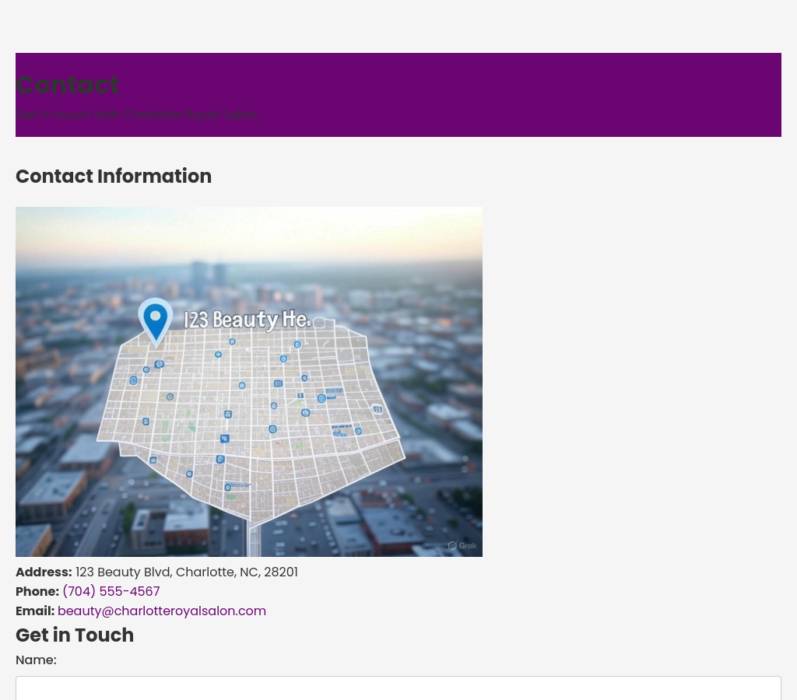Image resolution: width=797 pixels, height=700 pixels.
Task: Click the large blue map pin icon
Action: pyautogui.click(x=156, y=318)
